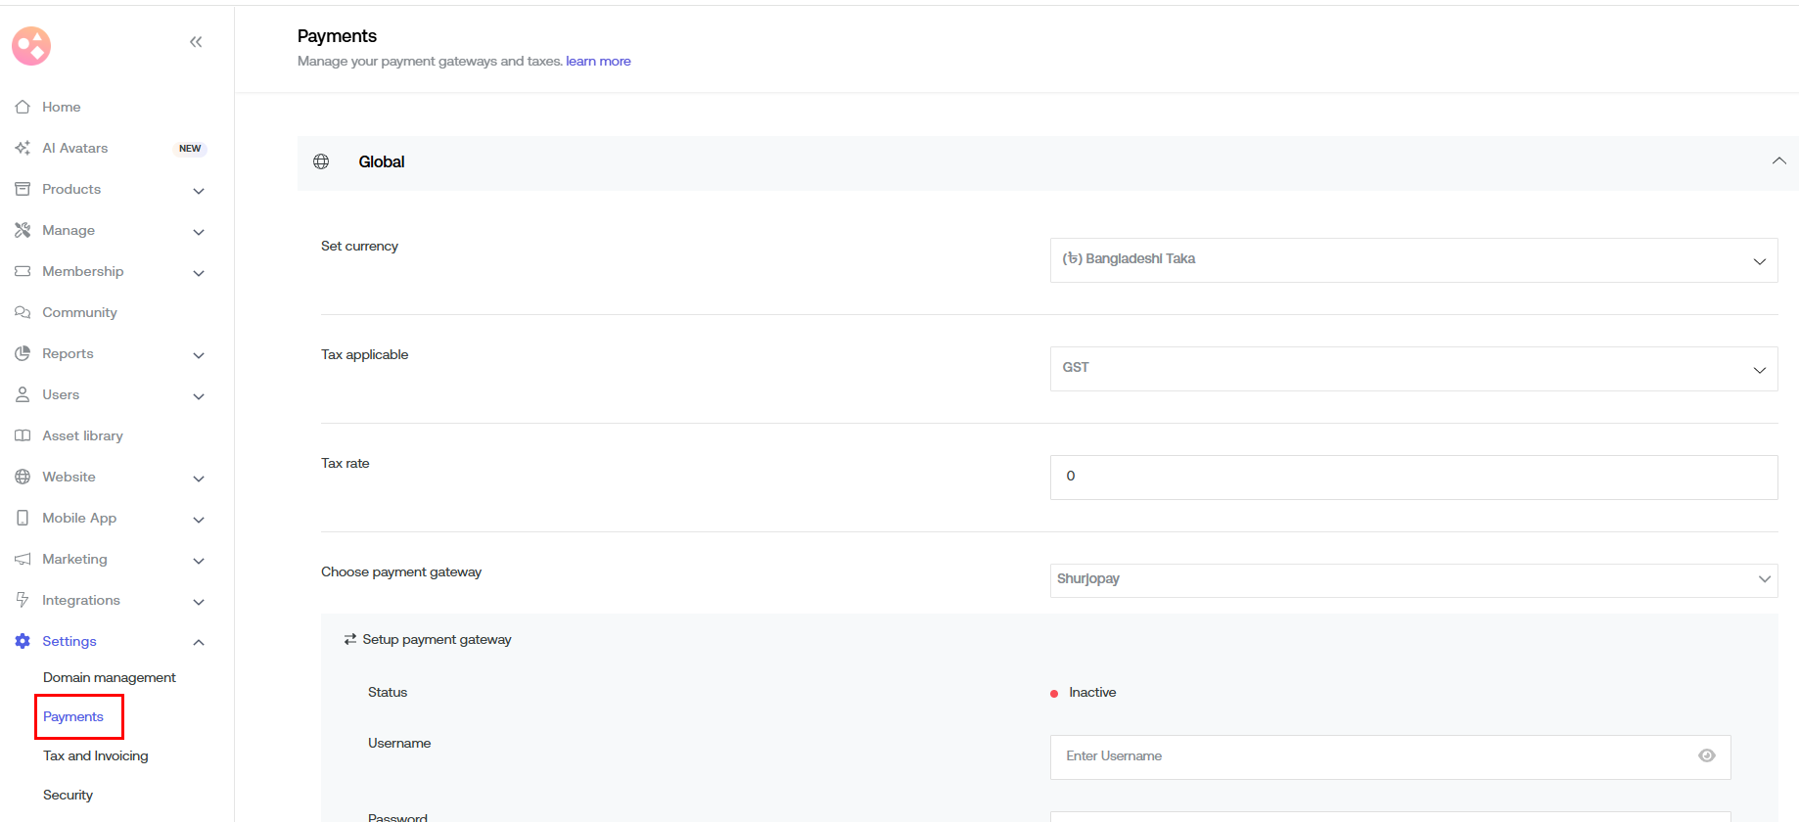Click the learn more link

tap(598, 61)
